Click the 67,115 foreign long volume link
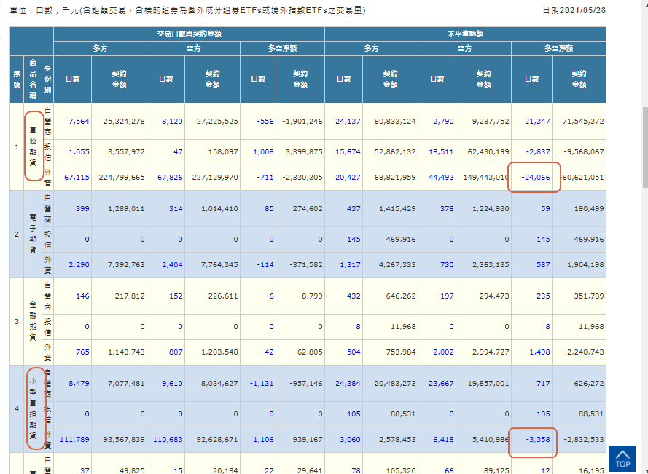648x474 pixels. pyautogui.click(x=77, y=177)
